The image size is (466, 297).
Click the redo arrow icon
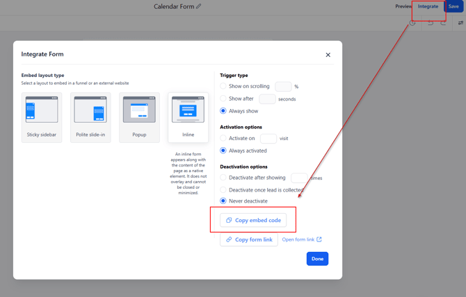coord(443,23)
